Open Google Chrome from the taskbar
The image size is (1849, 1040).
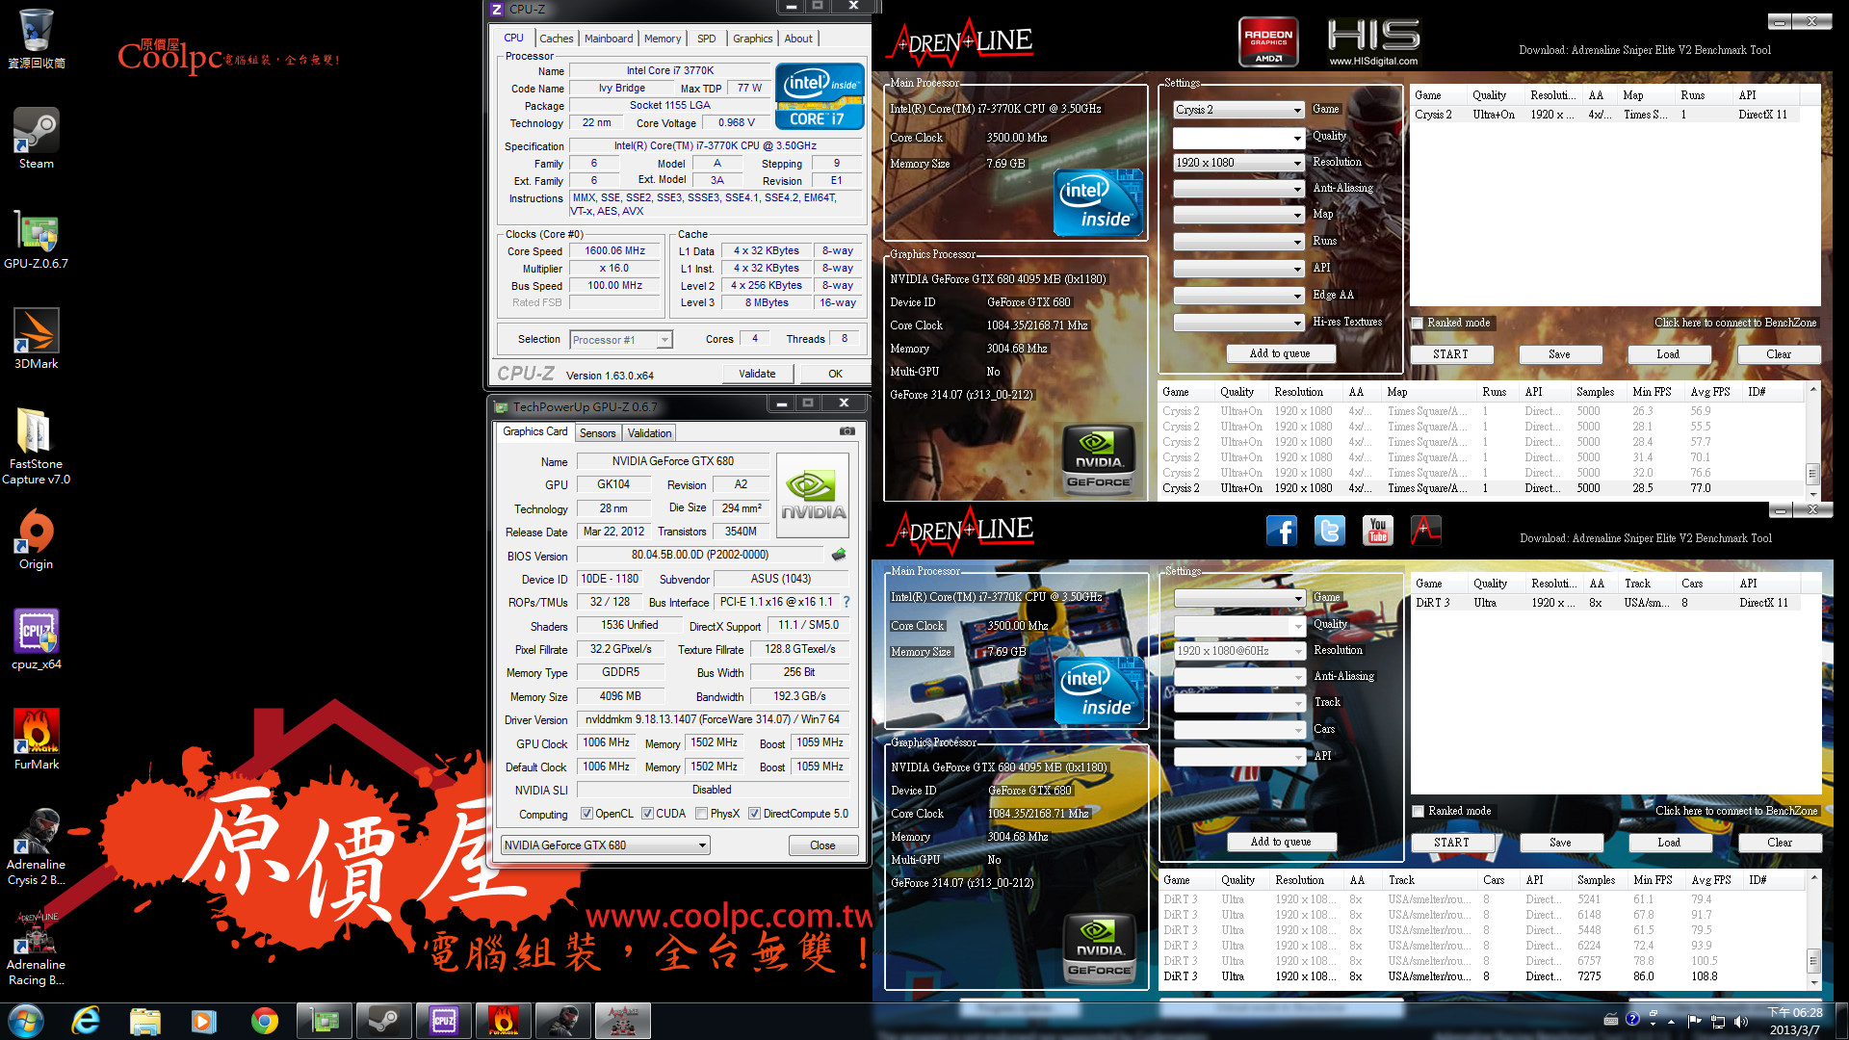pyautogui.click(x=264, y=1021)
